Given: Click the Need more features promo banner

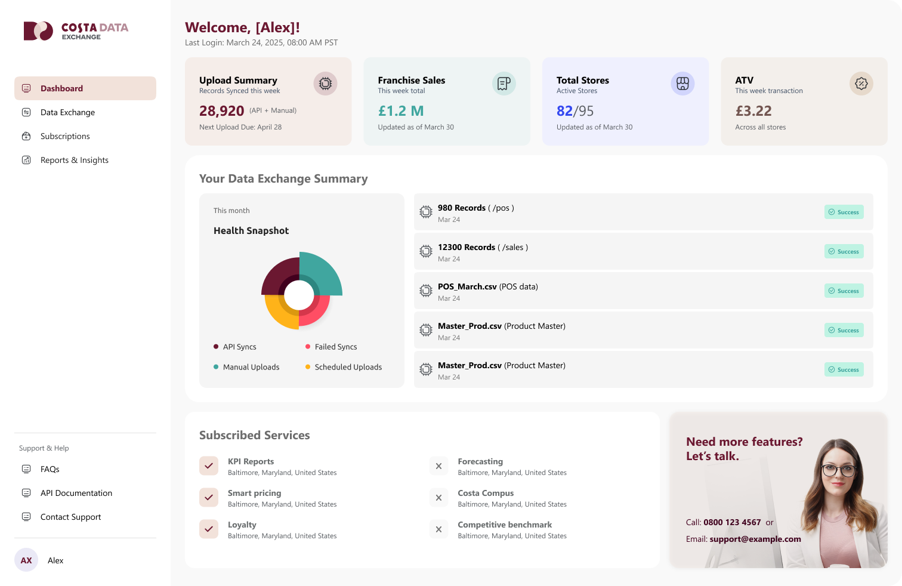Looking at the screenshot, I should point(779,490).
